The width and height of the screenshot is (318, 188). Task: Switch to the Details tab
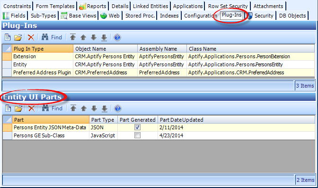[120, 6]
